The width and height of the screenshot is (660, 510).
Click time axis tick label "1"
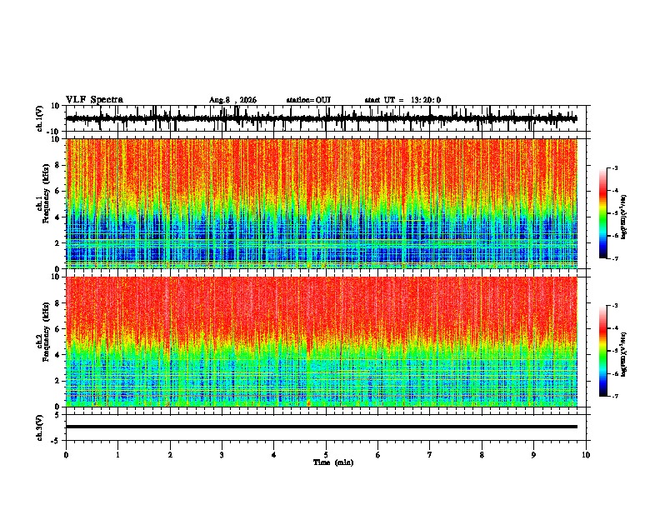117,455
